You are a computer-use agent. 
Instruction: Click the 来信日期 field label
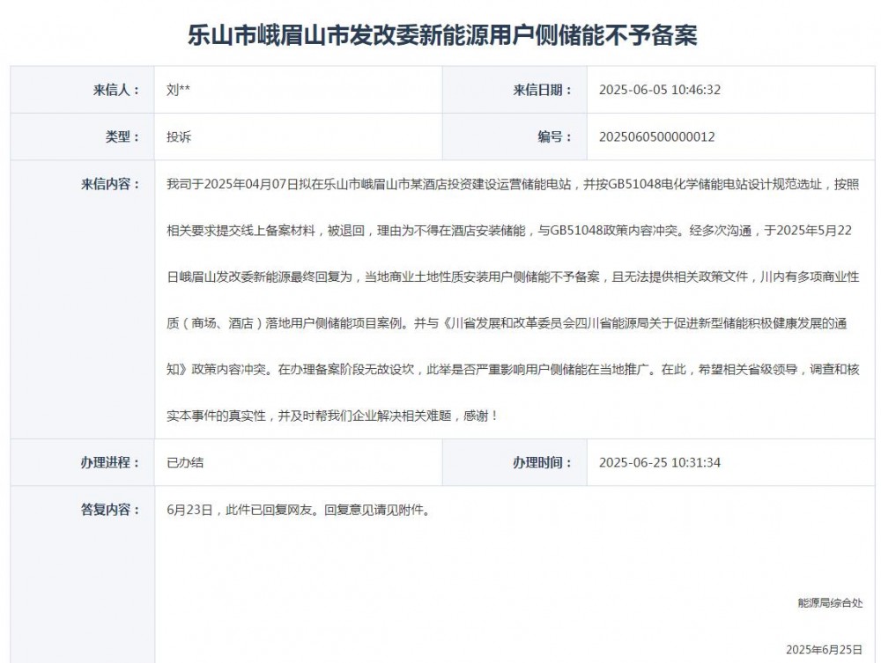pyautogui.click(x=542, y=90)
